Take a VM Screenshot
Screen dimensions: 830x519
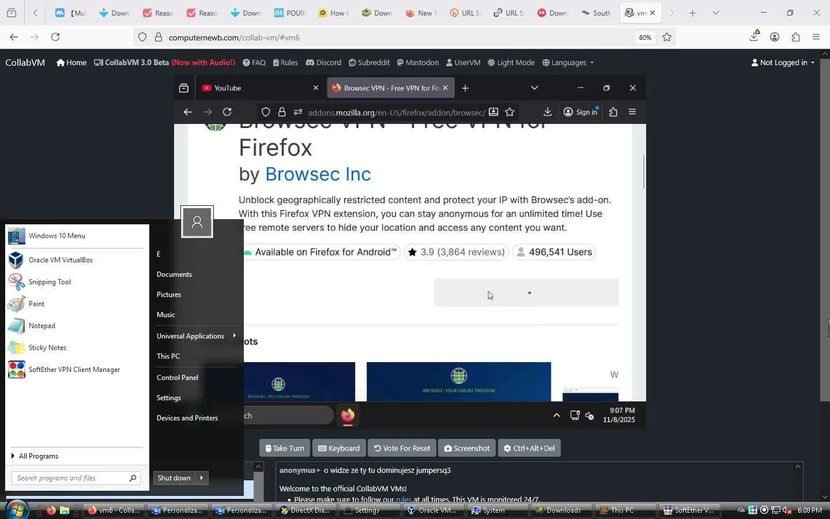(x=467, y=448)
